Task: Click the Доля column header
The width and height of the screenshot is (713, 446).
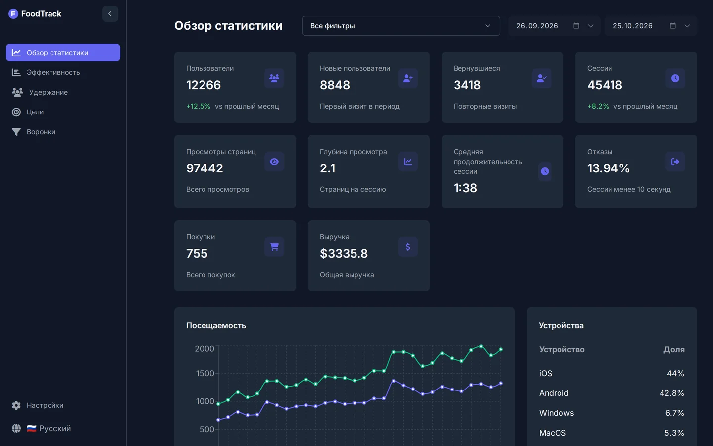Action: [674, 349]
